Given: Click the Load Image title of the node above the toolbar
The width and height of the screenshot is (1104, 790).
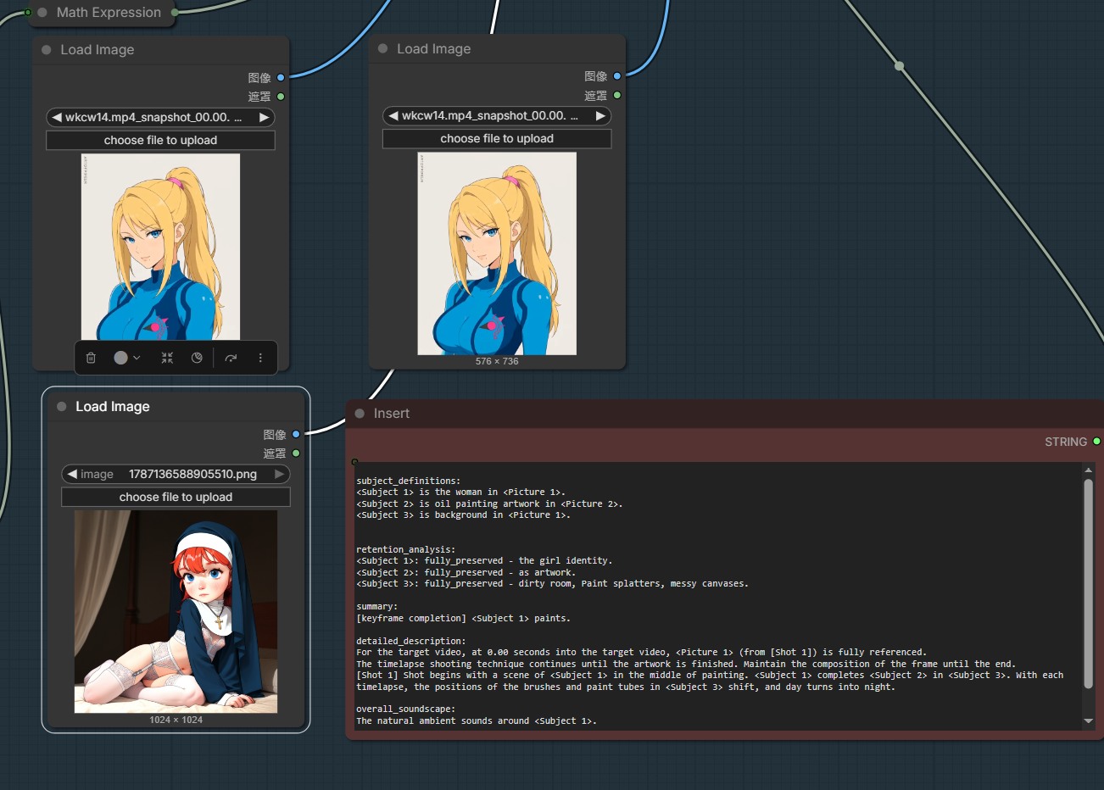Looking at the screenshot, I should (x=98, y=50).
